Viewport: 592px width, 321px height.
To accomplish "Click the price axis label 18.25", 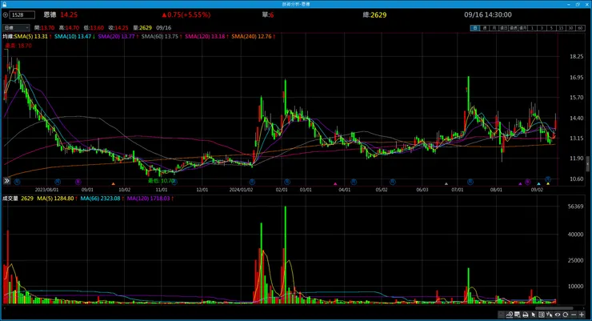I will pos(577,57).
